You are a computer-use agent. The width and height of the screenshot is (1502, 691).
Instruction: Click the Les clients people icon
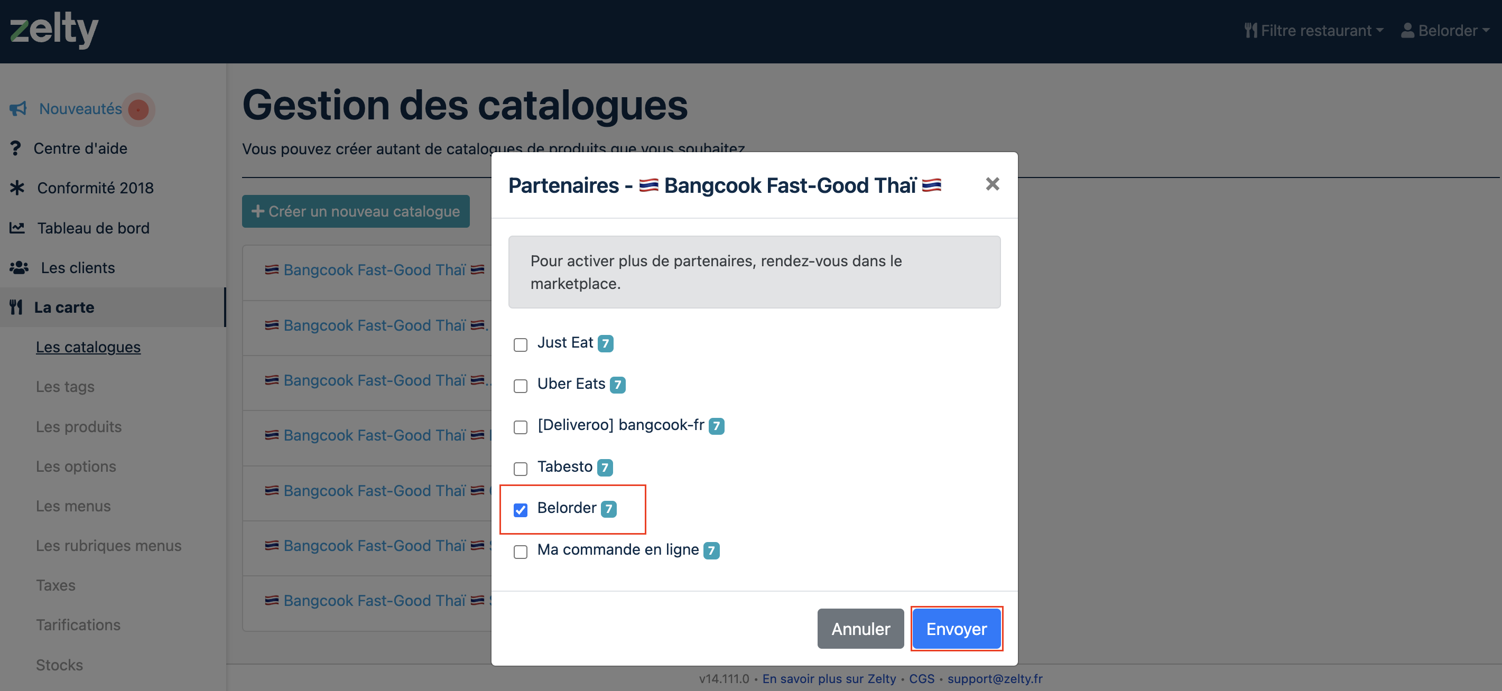(x=19, y=267)
